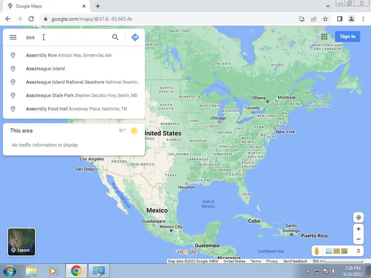This screenshot has width=371, height=278.
Task: Click the United States footer link
Action: pyautogui.click(x=234, y=261)
